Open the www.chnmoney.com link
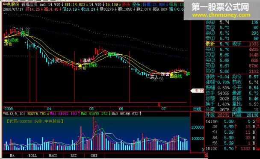The image size is (260, 159). [221, 15]
